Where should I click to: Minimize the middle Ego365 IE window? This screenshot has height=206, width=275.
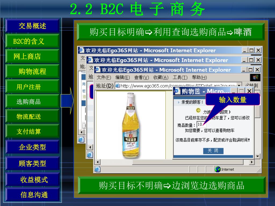(x=244, y=60)
